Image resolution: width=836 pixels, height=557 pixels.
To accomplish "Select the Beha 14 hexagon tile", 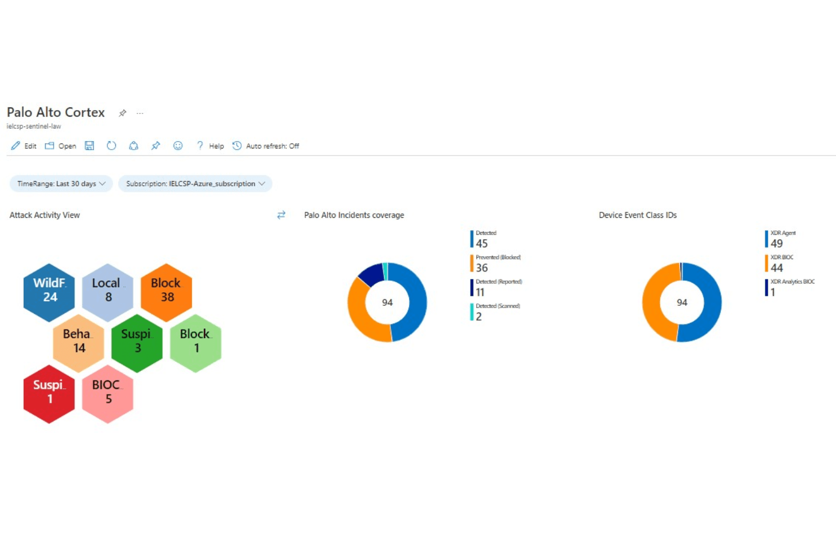I will (79, 343).
